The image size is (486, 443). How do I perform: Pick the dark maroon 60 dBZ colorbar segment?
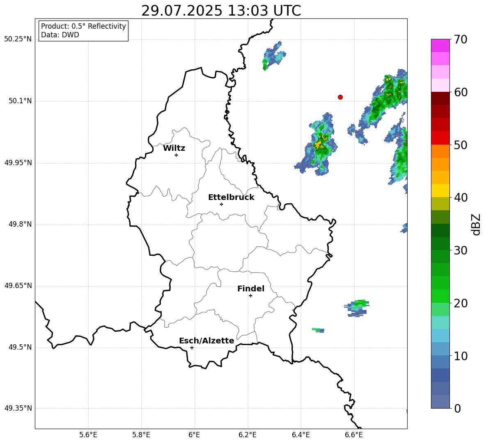(440, 98)
